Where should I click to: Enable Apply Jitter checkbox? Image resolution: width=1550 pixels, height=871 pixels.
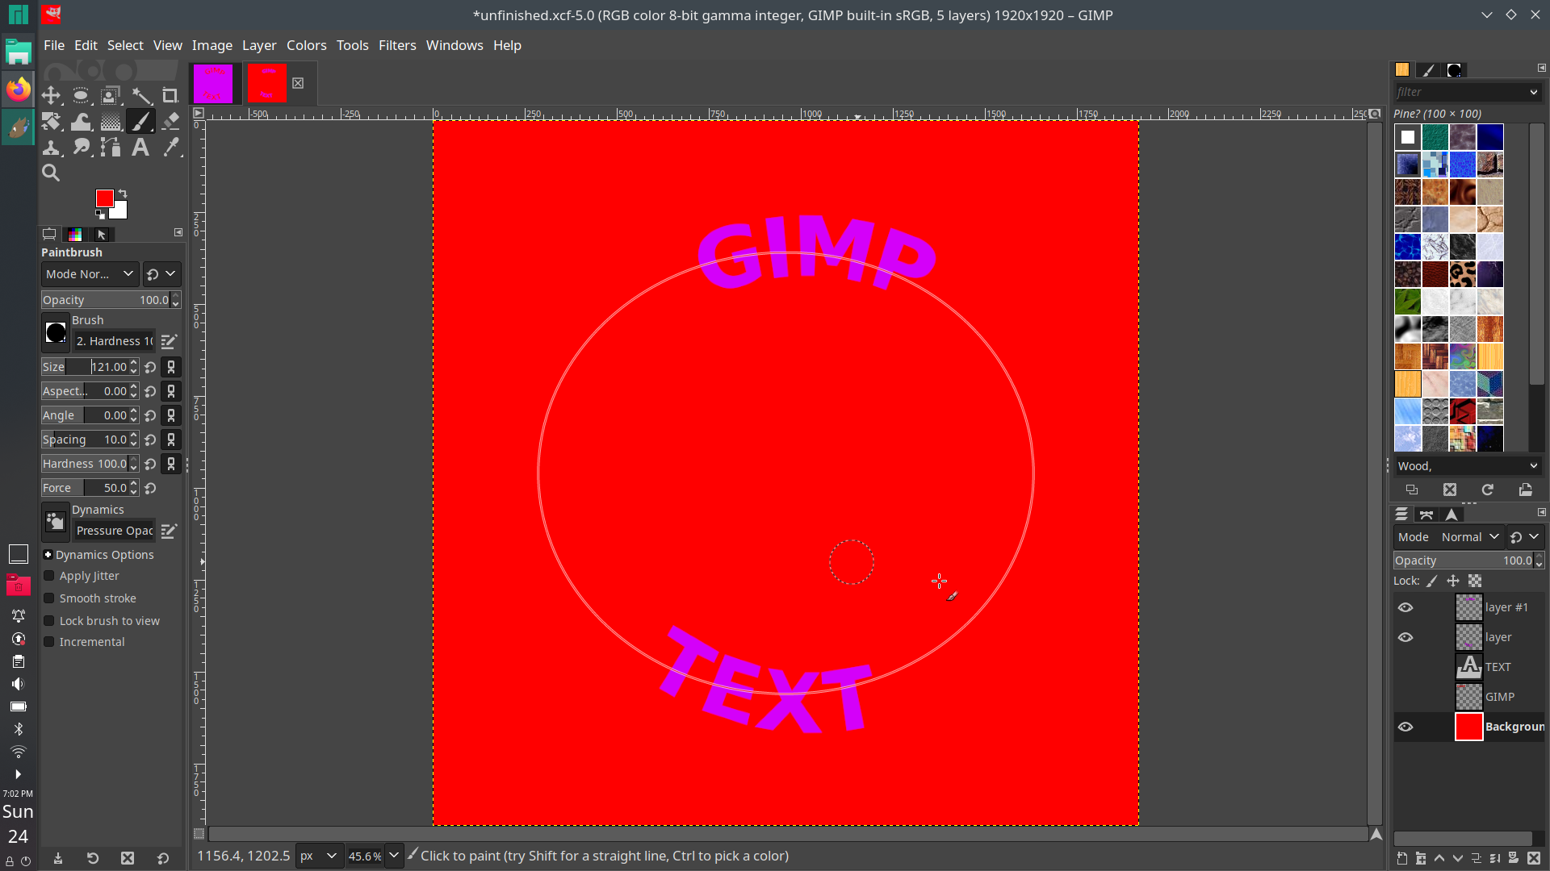(x=49, y=576)
